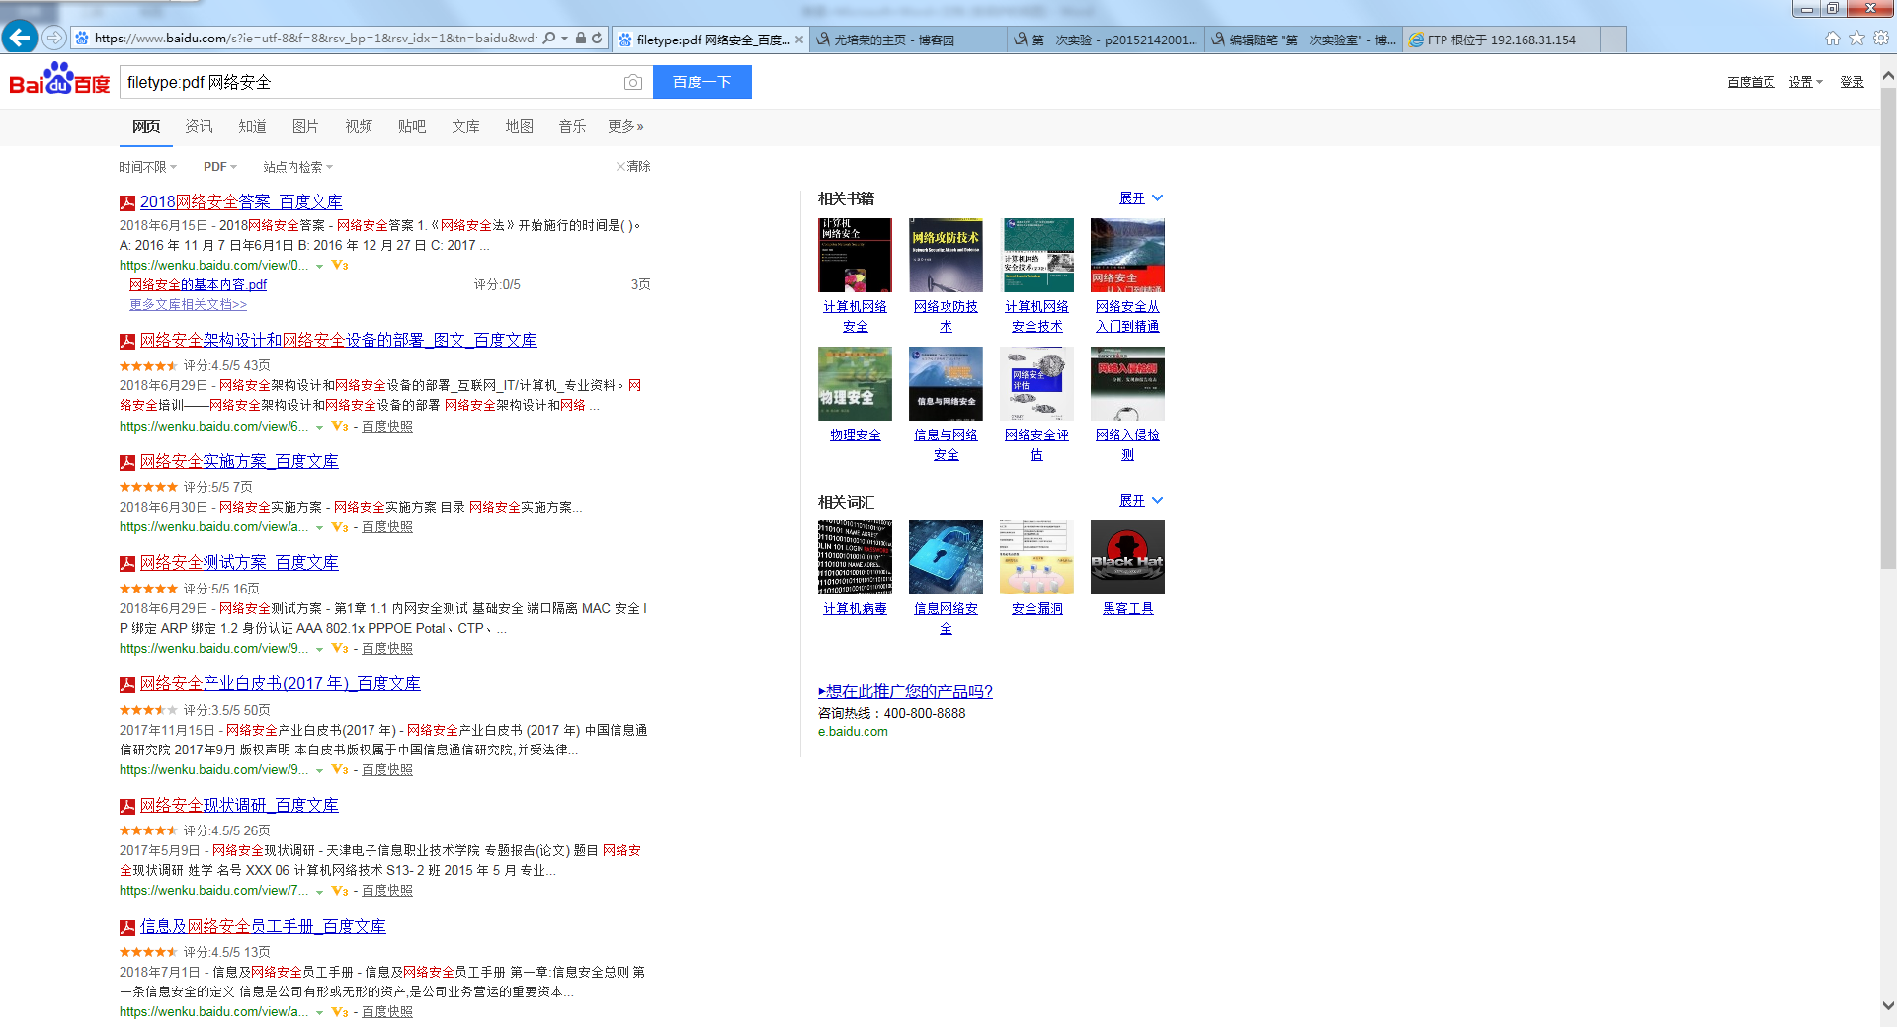Select the 图片 search tab
The height and width of the screenshot is (1027, 1897).
point(305,126)
